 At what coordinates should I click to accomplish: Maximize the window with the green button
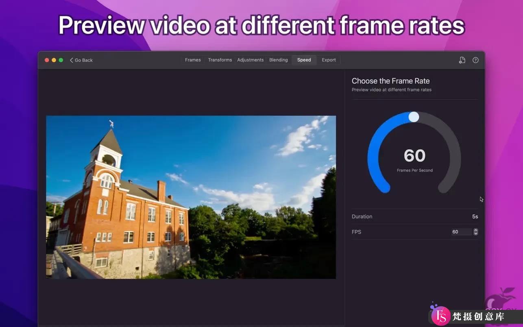[61, 60]
